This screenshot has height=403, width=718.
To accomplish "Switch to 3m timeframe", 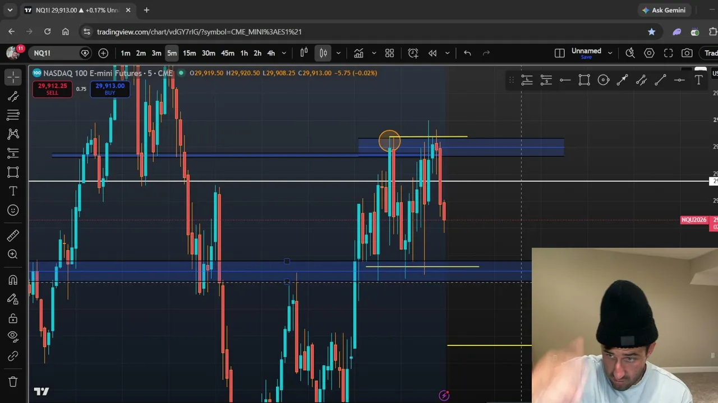I will pyautogui.click(x=157, y=53).
